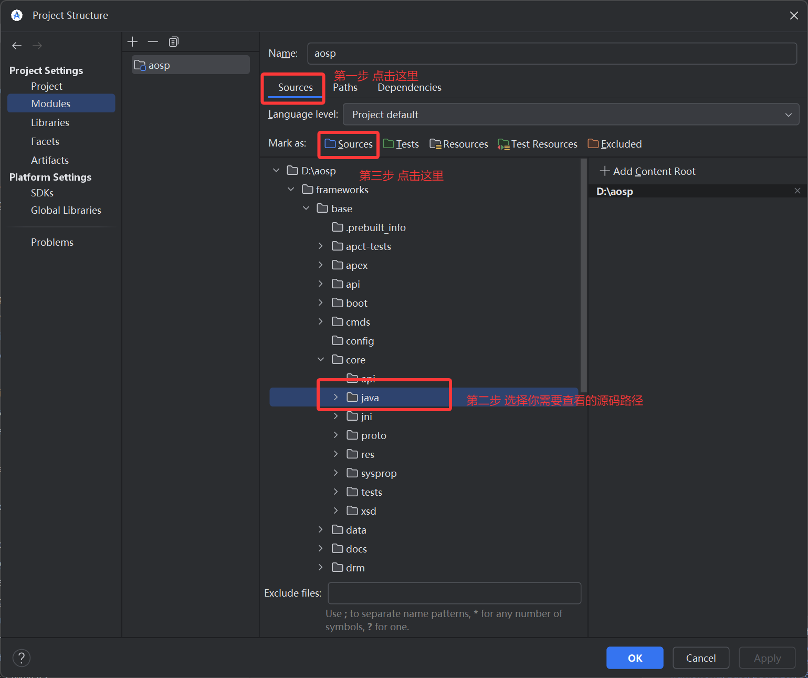
Task: Switch to the Paths tab
Action: click(345, 87)
